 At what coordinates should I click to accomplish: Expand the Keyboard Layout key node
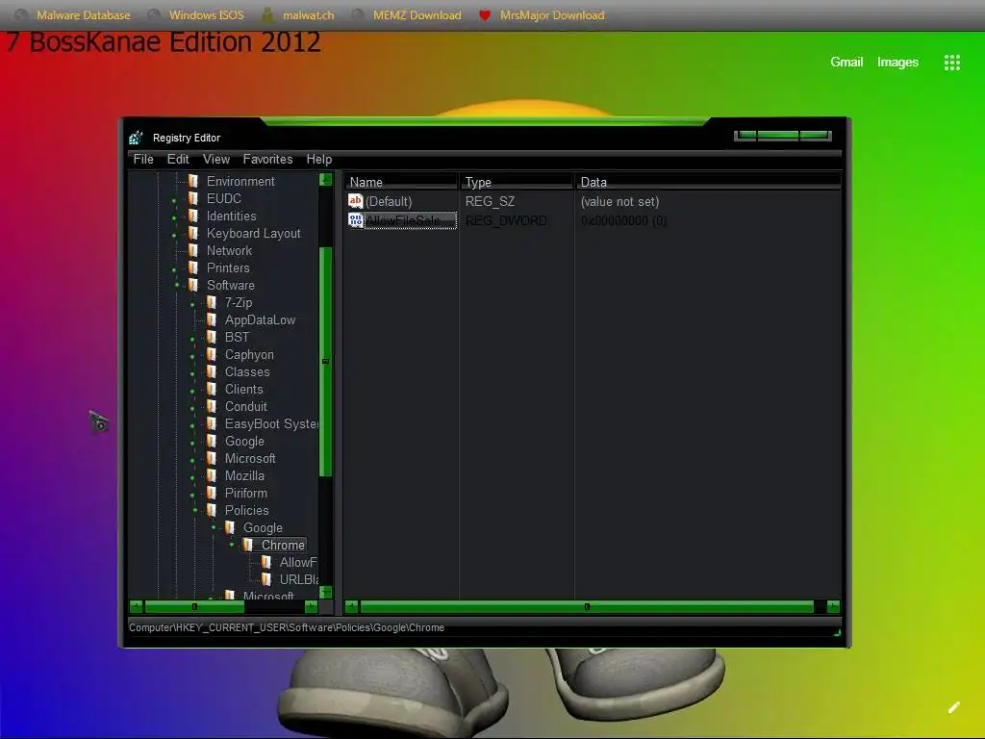[x=174, y=235]
